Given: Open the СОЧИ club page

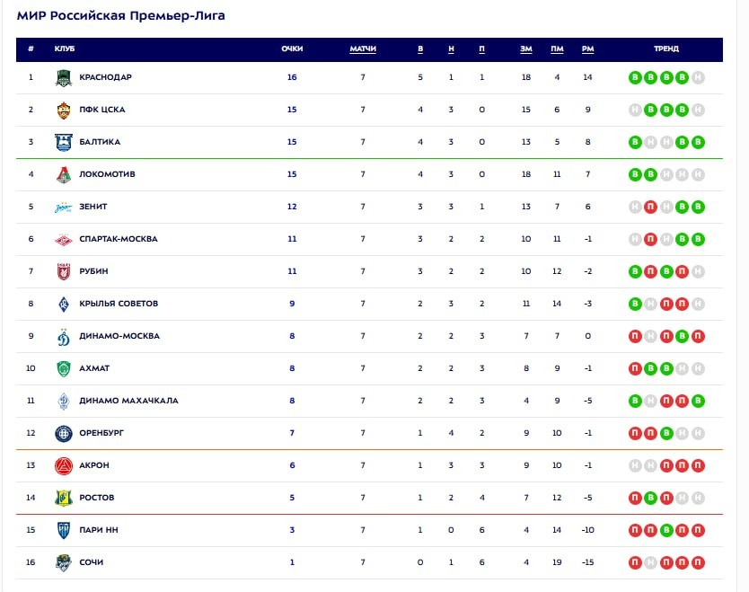Looking at the screenshot, I should pos(92,562).
